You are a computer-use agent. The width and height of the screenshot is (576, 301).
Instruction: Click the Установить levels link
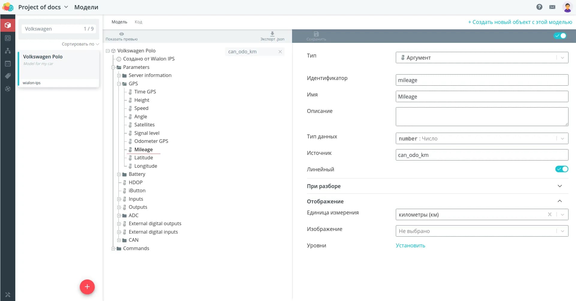point(410,246)
